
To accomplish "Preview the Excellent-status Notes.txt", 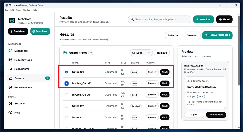I will click(x=152, y=106).
